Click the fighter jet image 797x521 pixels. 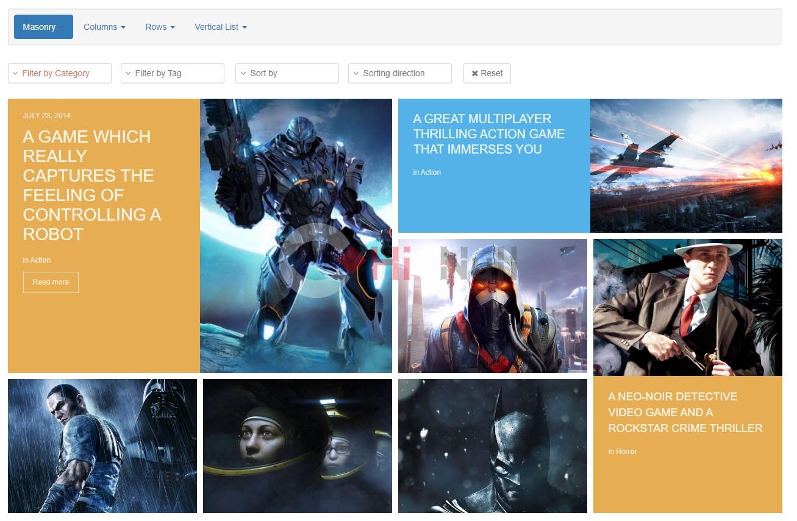[686, 166]
